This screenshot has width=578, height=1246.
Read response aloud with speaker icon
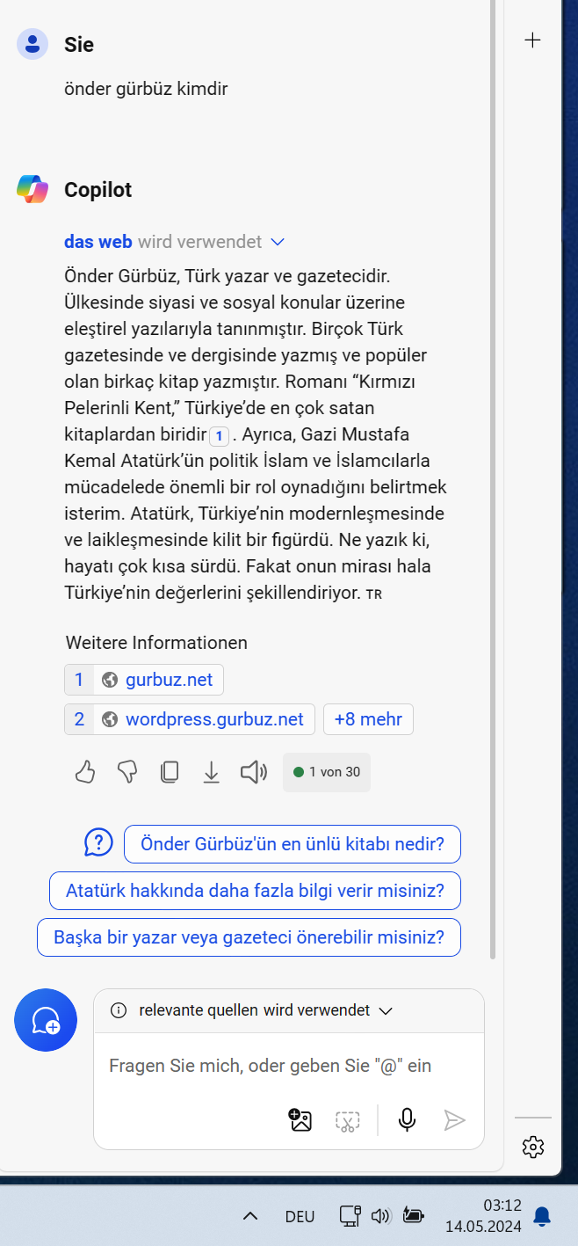point(254,772)
